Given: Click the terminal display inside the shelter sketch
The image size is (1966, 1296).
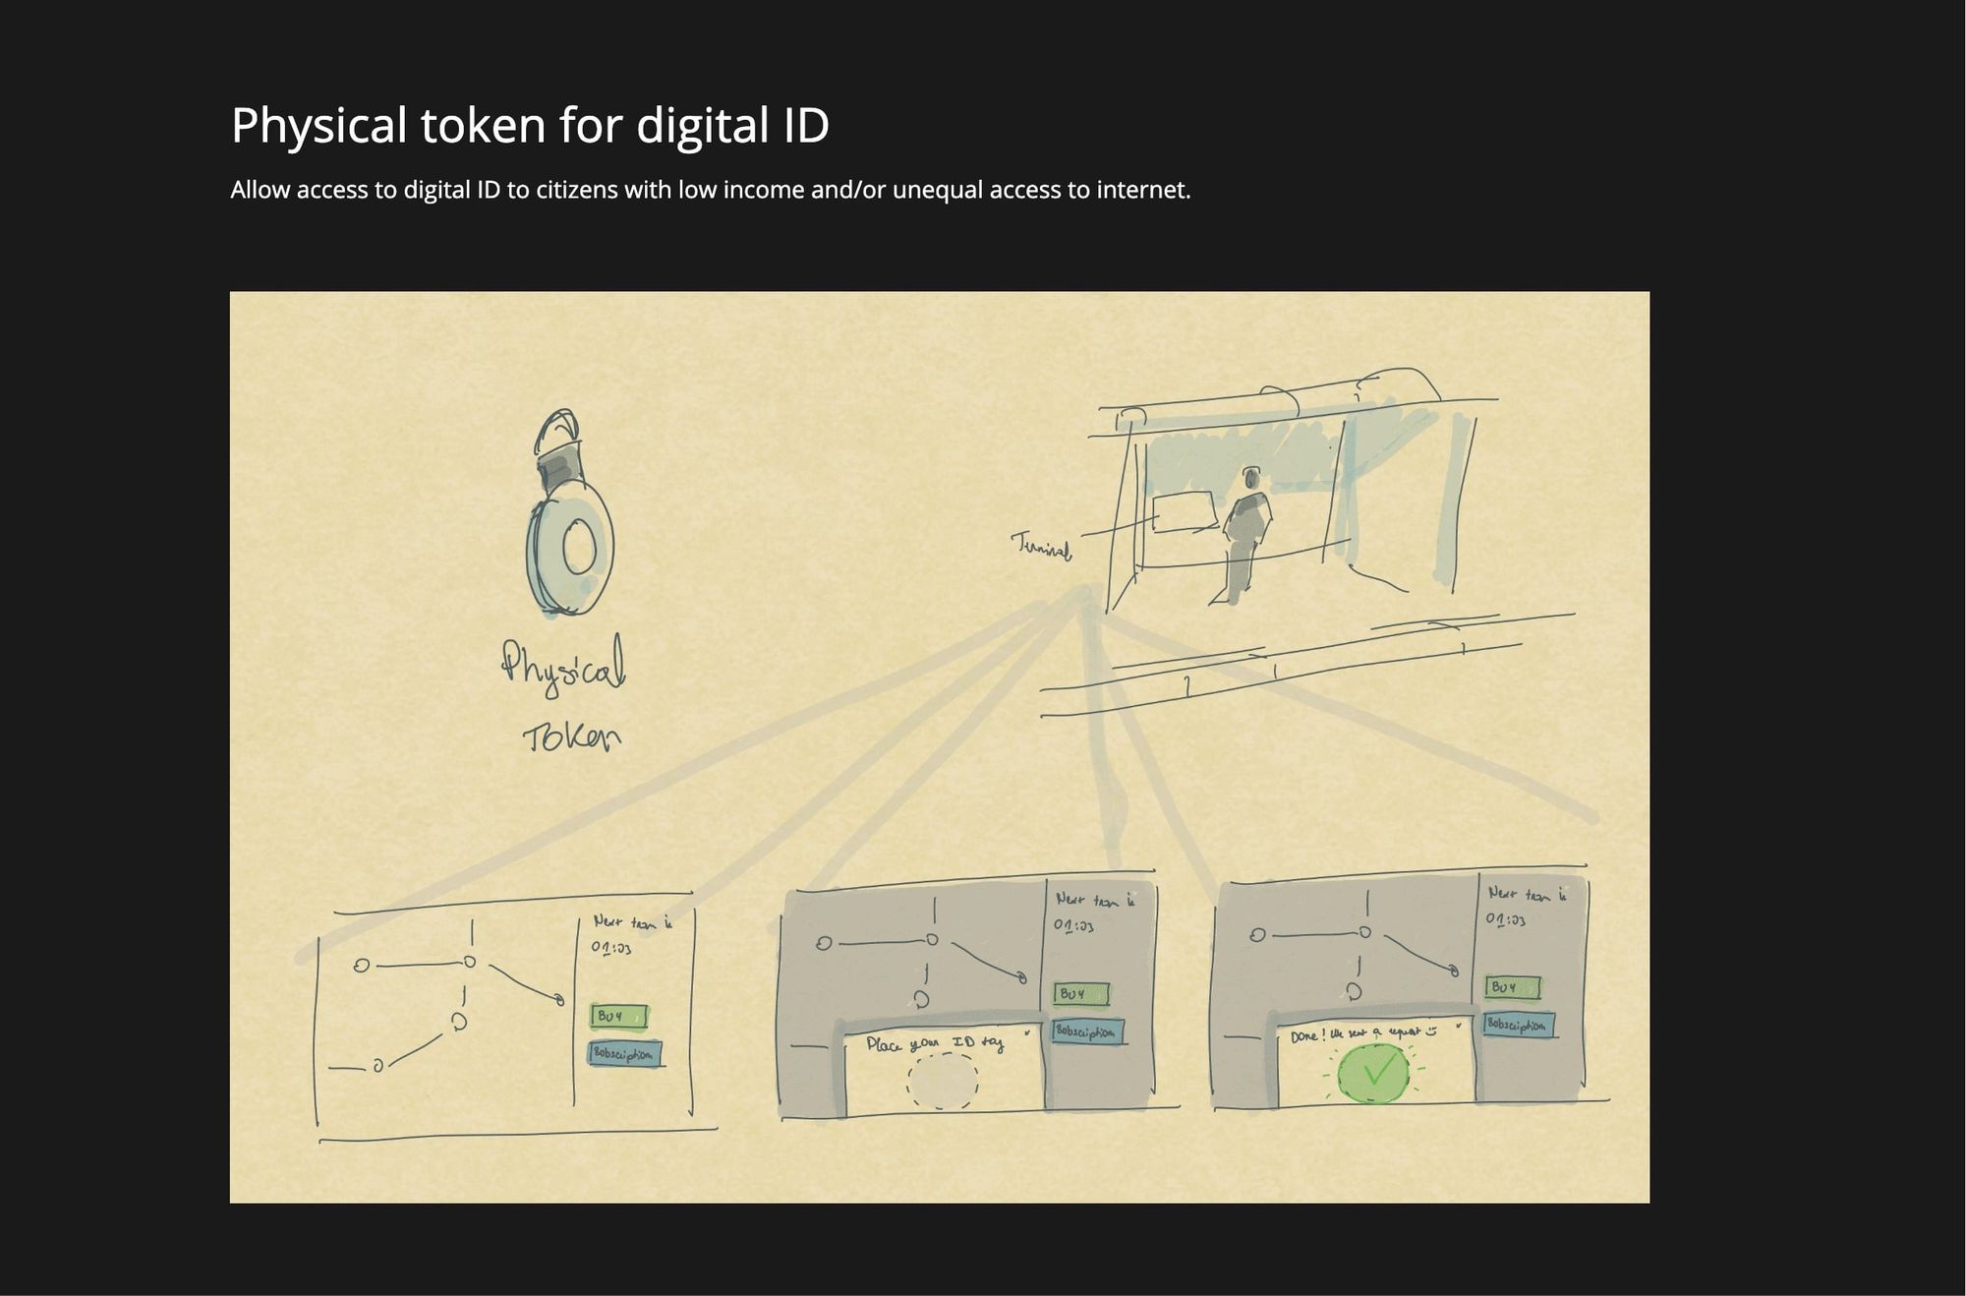Looking at the screenshot, I should point(1185,512).
